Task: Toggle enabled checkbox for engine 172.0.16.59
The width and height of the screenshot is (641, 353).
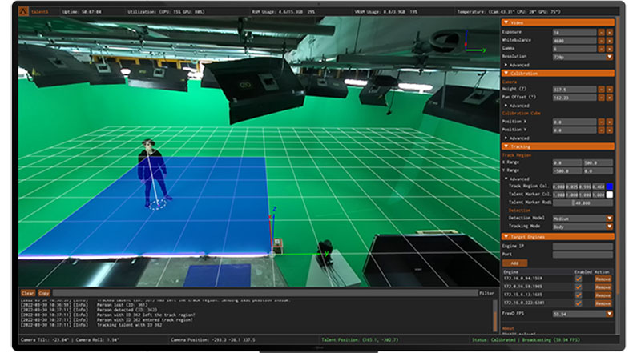Action: pyautogui.click(x=579, y=287)
